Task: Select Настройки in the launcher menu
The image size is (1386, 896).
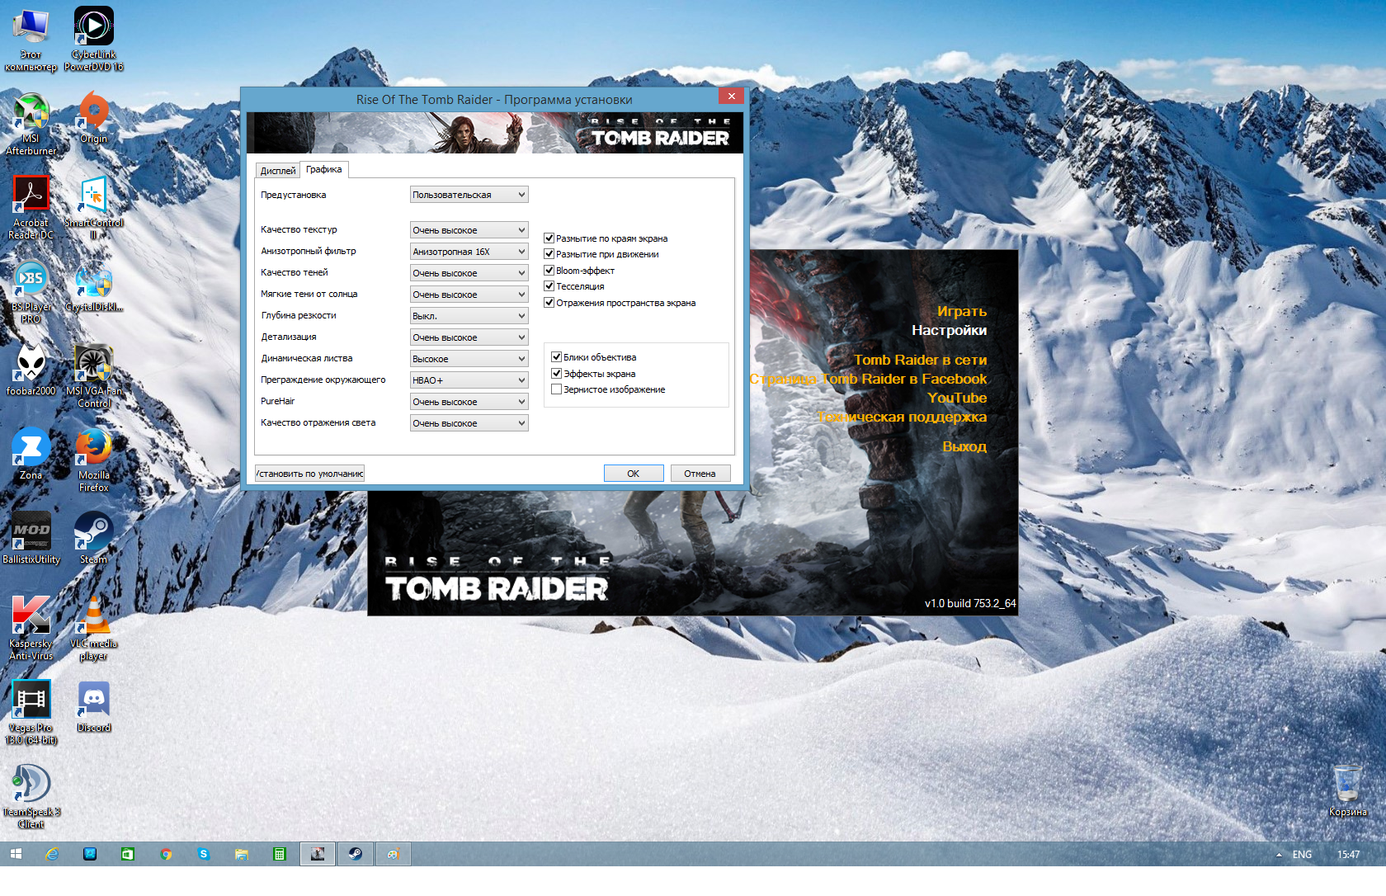Action: point(949,330)
